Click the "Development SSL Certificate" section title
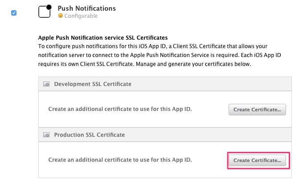This screenshot has height=184, width=299. 93,84
